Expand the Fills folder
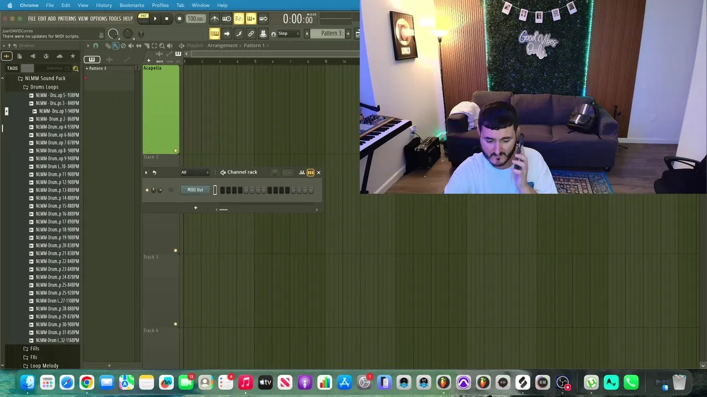Image resolution: width=707 pixels, height=397 pixels. (35, 348)
